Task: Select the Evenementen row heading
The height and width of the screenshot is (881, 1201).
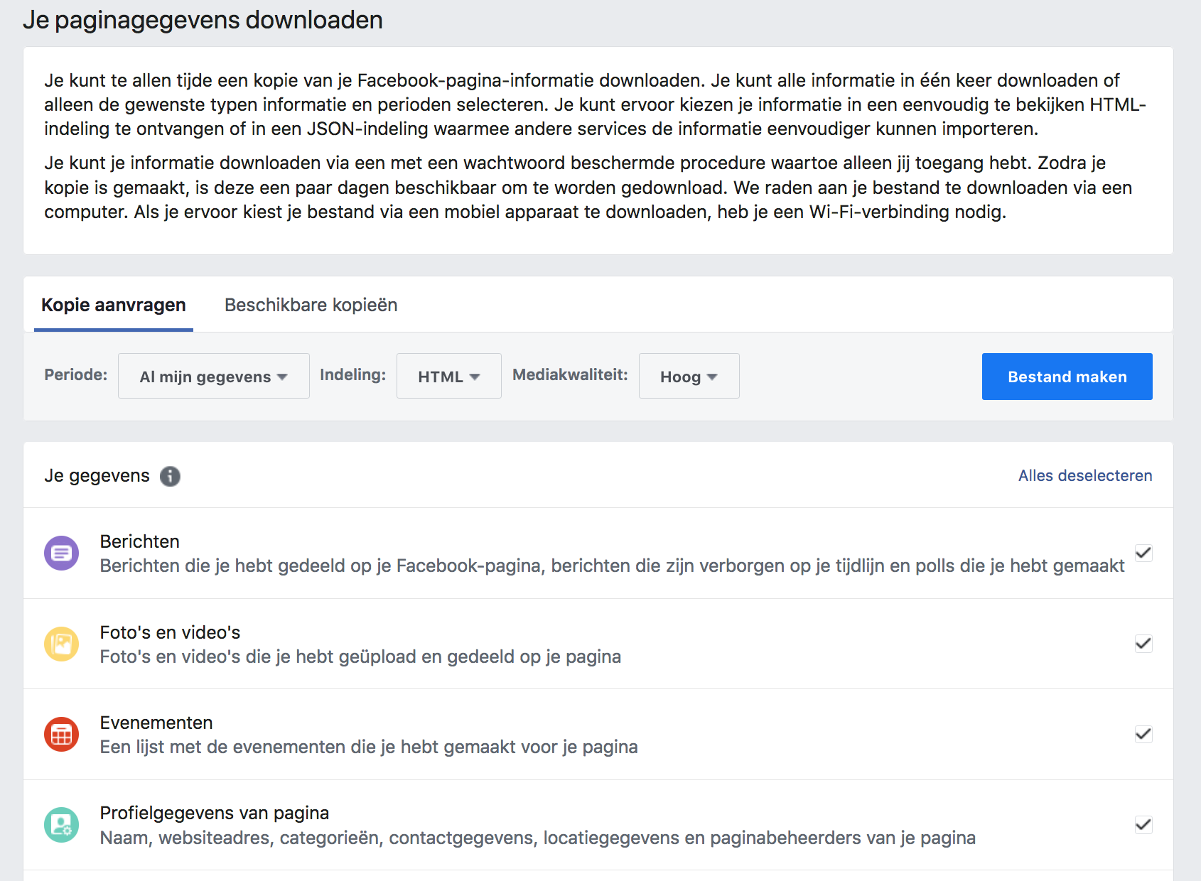Action: [156, 723]
